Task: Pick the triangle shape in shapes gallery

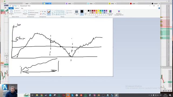Action: pyautogui.click(x=64, y=11)
